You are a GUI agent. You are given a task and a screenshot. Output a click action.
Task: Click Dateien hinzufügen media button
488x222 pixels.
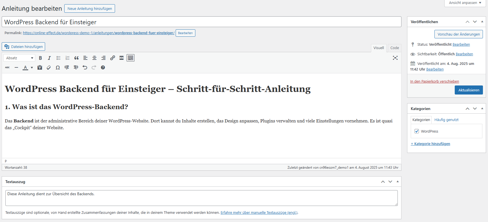[x=23, y=47]
